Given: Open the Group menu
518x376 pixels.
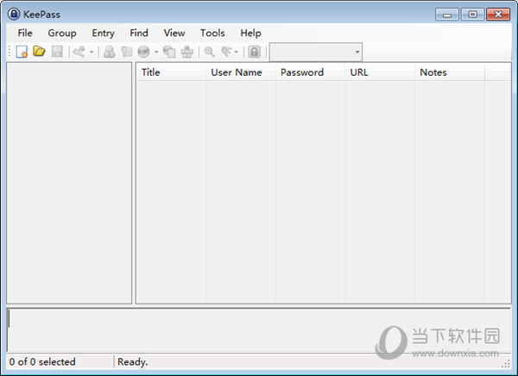Looking at the screenshot, I should tap(62, 33).
